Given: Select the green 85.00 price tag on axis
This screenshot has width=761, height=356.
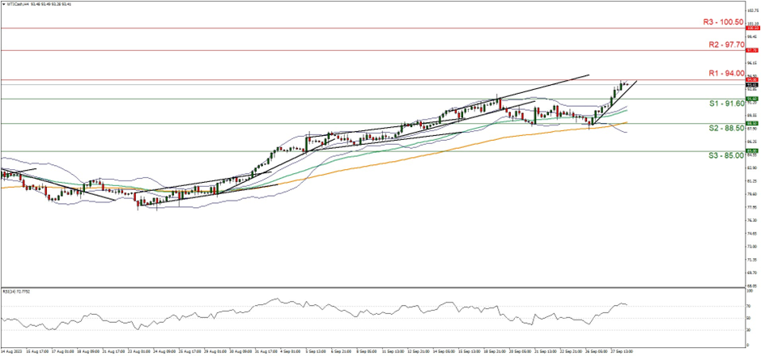Looking at the screenshot, I should pos(752,150).
